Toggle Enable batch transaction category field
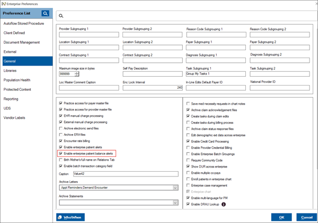 coord(60,166)
